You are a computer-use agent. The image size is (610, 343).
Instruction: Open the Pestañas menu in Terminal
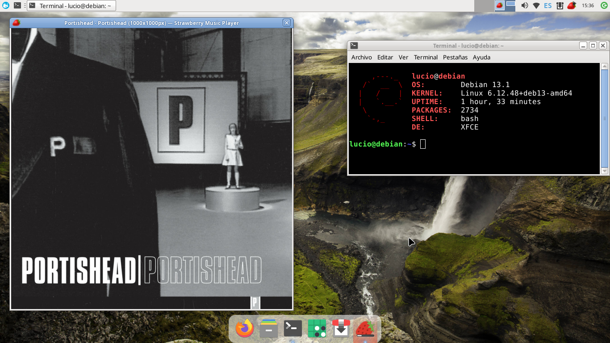[x=455, y=57]
